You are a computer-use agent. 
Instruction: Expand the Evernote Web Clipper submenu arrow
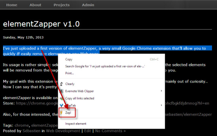coord(161,91)
